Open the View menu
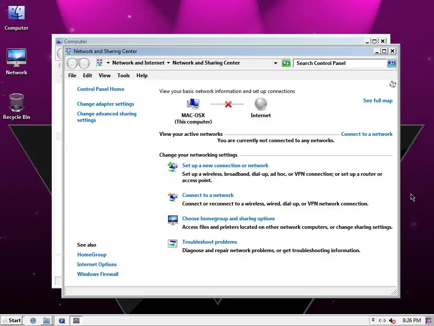 pos(105,76)
